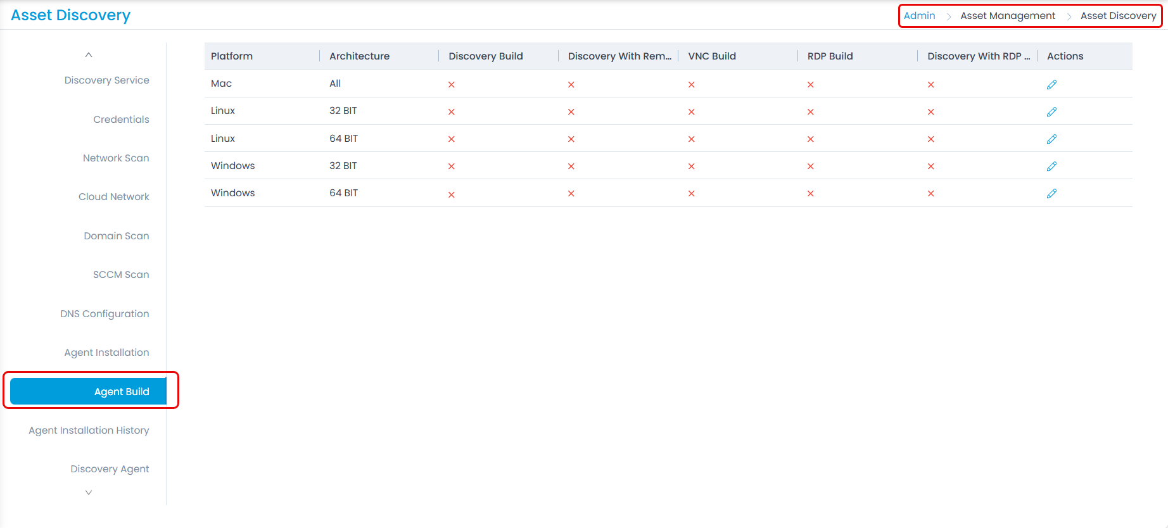This screenshot has height=528, width=1168.
Task: Select Network Scan in sidebar
Action: (116, 158)
